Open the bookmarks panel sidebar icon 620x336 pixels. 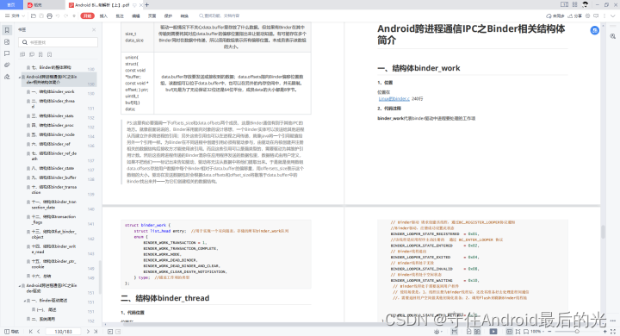(7, 30)
